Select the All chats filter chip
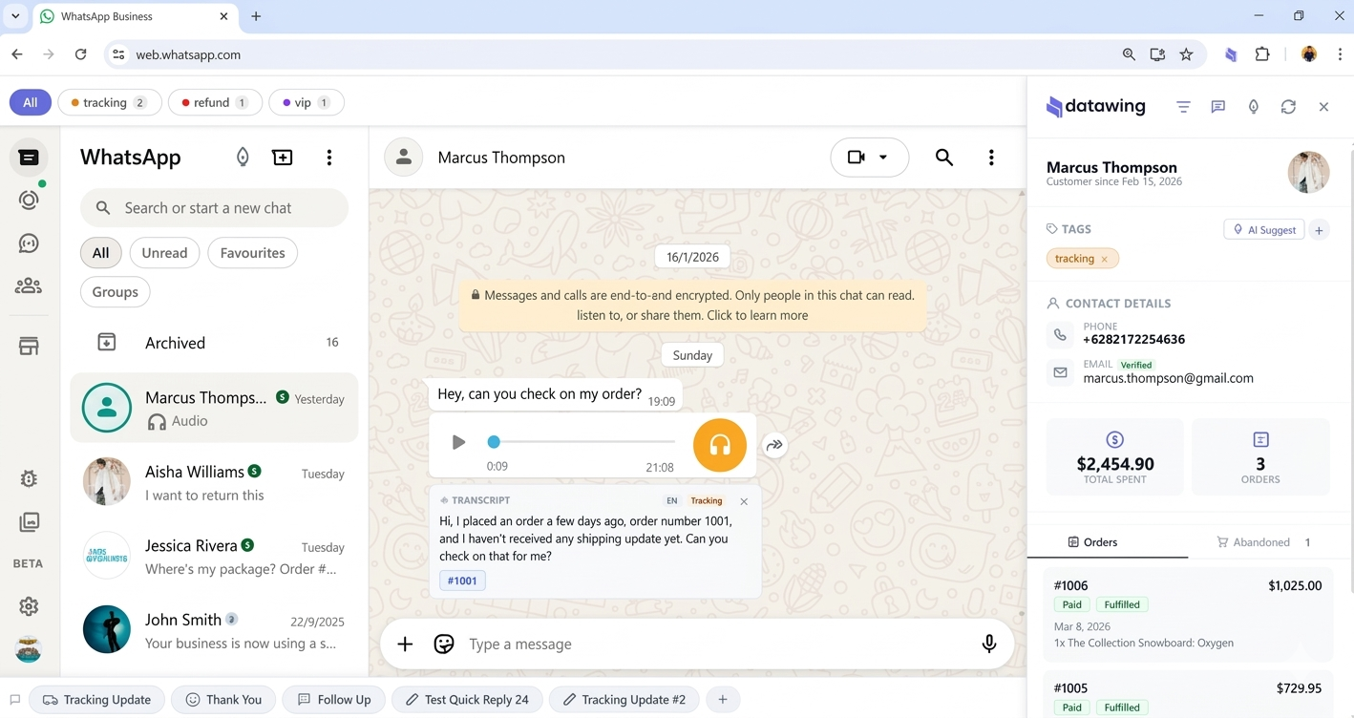This screenshot has height=718, width=1354. (x=100, y=253)
